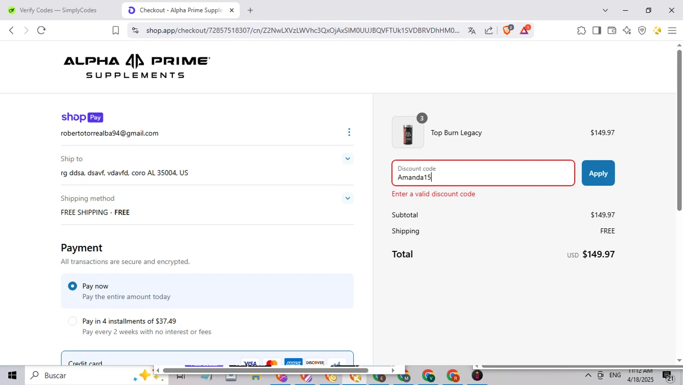Viewport: 683px width, 385px height.
Task: Click the Top Burn Legacy product name
Action: point(456,133)
